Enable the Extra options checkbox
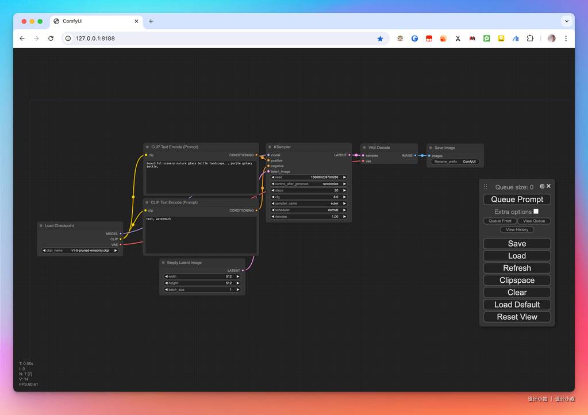 [536, 212]
